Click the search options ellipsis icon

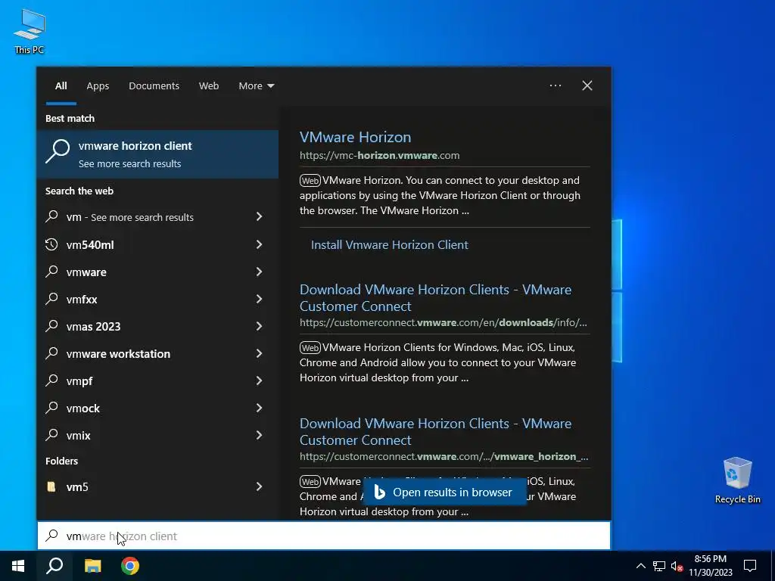pos(556,85)
